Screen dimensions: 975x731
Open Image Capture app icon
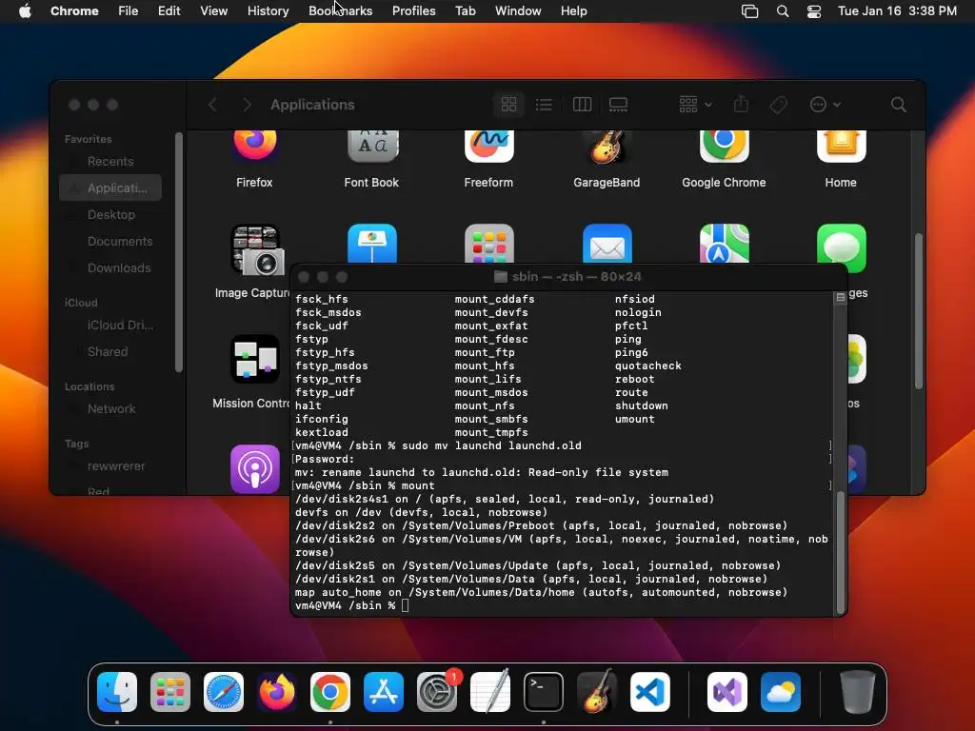click(257, 249)
